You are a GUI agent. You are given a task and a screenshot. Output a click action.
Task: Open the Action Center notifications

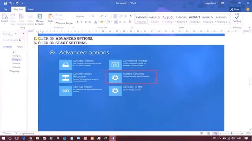(246, 138)
